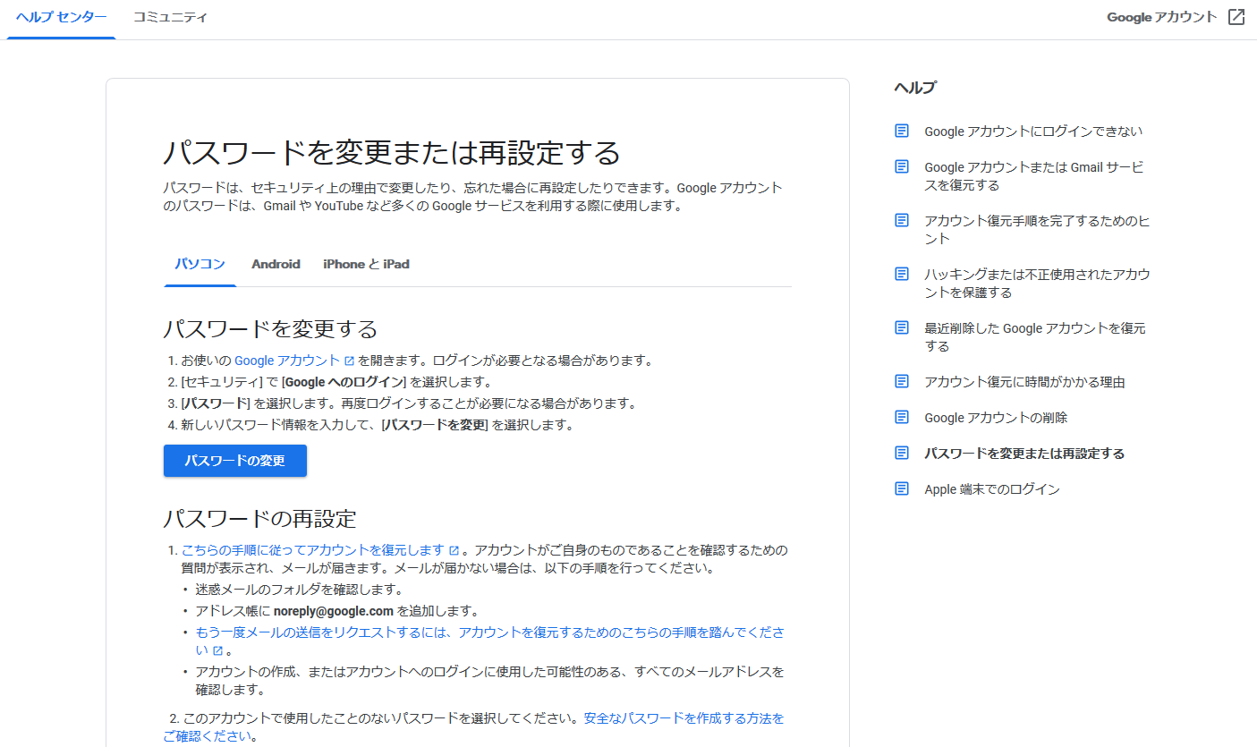This screenshot has width=1257, height=747.
Task: Click step 4 text 新しいパスワード情報を入力して
Action: [378, 425]
